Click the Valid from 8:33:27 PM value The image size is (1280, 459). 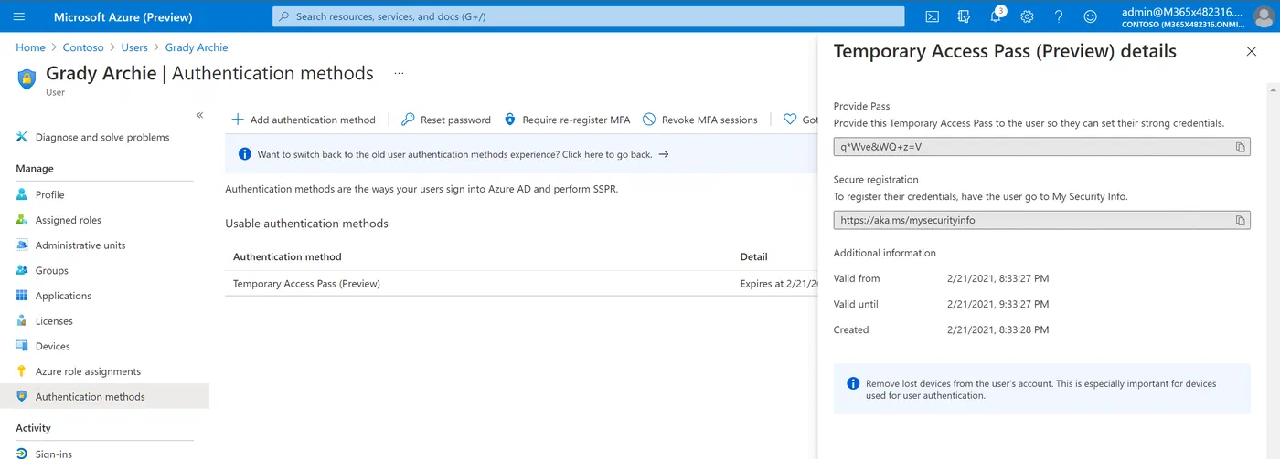coord(997,278)
